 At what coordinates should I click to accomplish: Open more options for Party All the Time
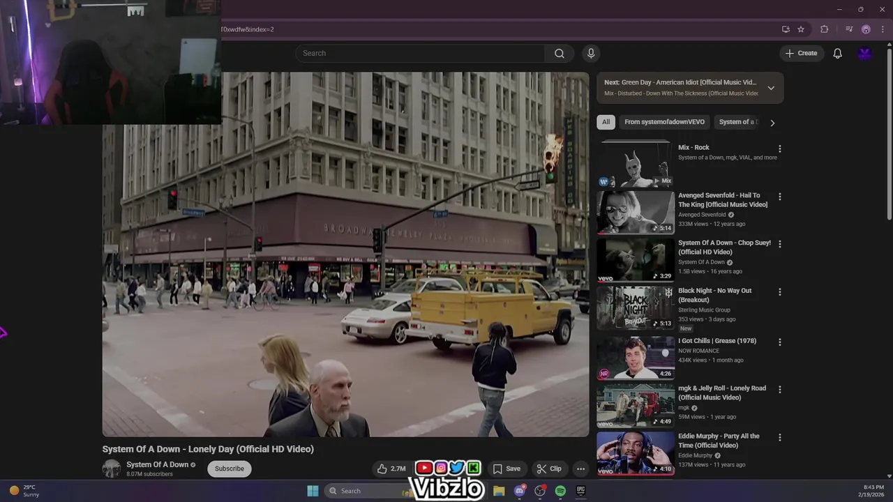tap(779, 437)
